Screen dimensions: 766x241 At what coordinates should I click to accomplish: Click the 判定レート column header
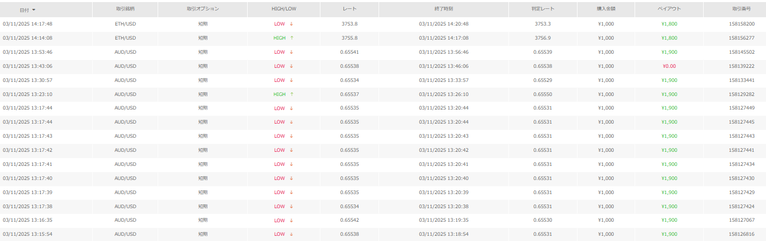tap(543, 9)
